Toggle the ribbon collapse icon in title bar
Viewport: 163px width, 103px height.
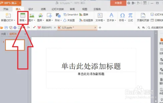(145, 3)
